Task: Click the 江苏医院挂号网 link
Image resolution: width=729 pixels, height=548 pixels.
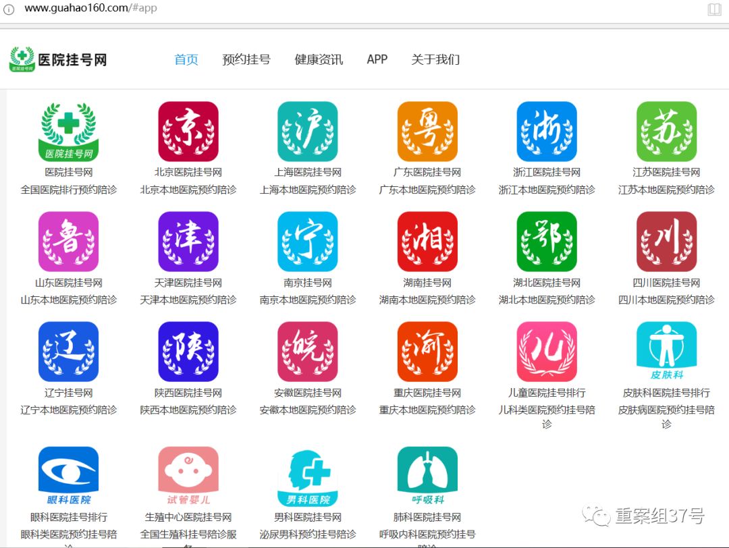Action: pyautogui.click(x=667, y=173)
